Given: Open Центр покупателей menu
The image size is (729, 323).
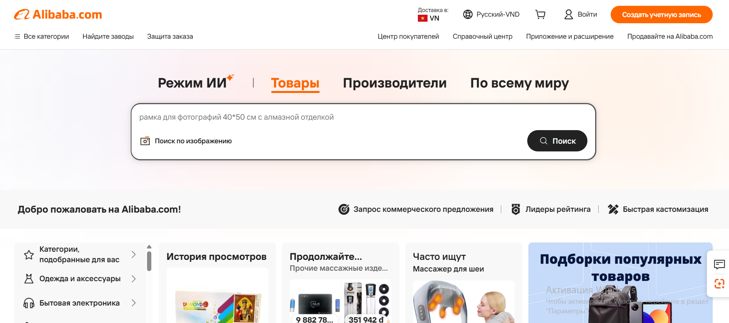Looking at the screenshot, I should pyautogui.click(x=408, y=36).
